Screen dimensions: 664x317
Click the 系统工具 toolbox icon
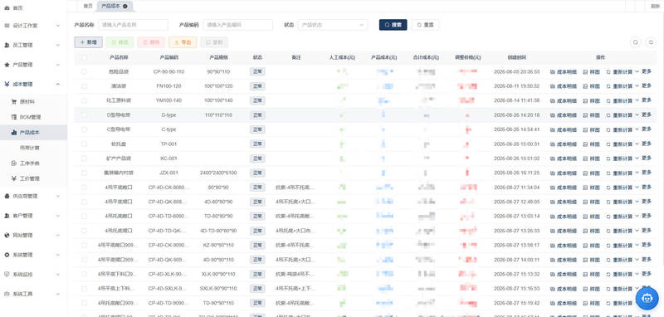pyautogui.click(x=7, y=294)
